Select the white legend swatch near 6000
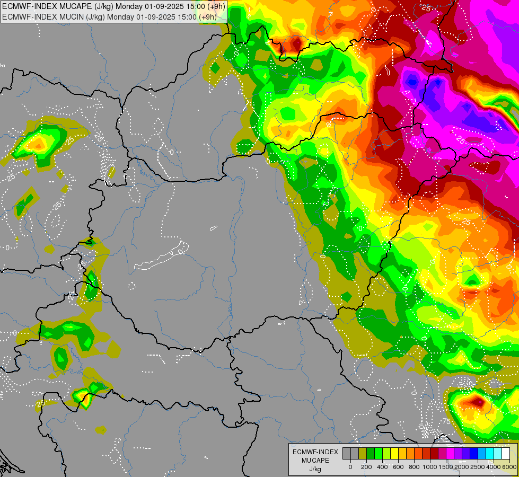519x477 pixels. 505,453
